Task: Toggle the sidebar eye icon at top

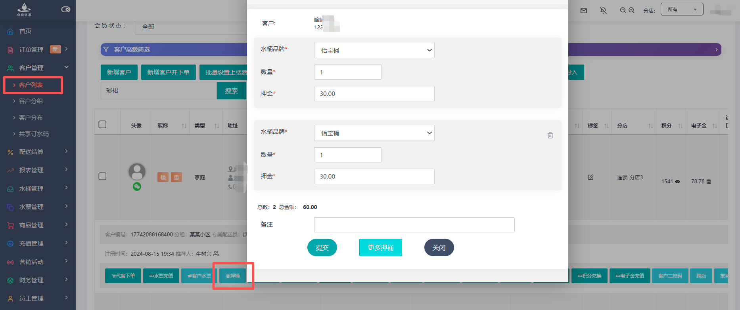Action: coord(66,10)
